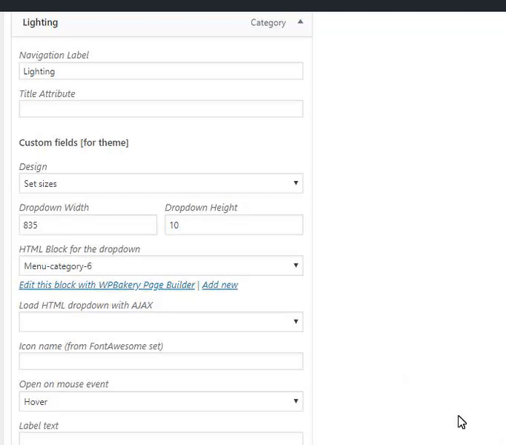506x445 pixels.
Task: Focus the Label text input field
Action: [160, 439]
